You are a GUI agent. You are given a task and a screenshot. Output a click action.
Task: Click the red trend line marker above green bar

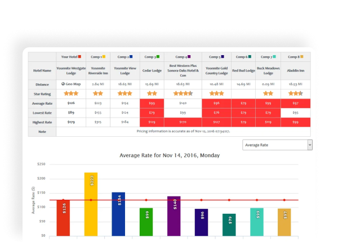[146, 200]
